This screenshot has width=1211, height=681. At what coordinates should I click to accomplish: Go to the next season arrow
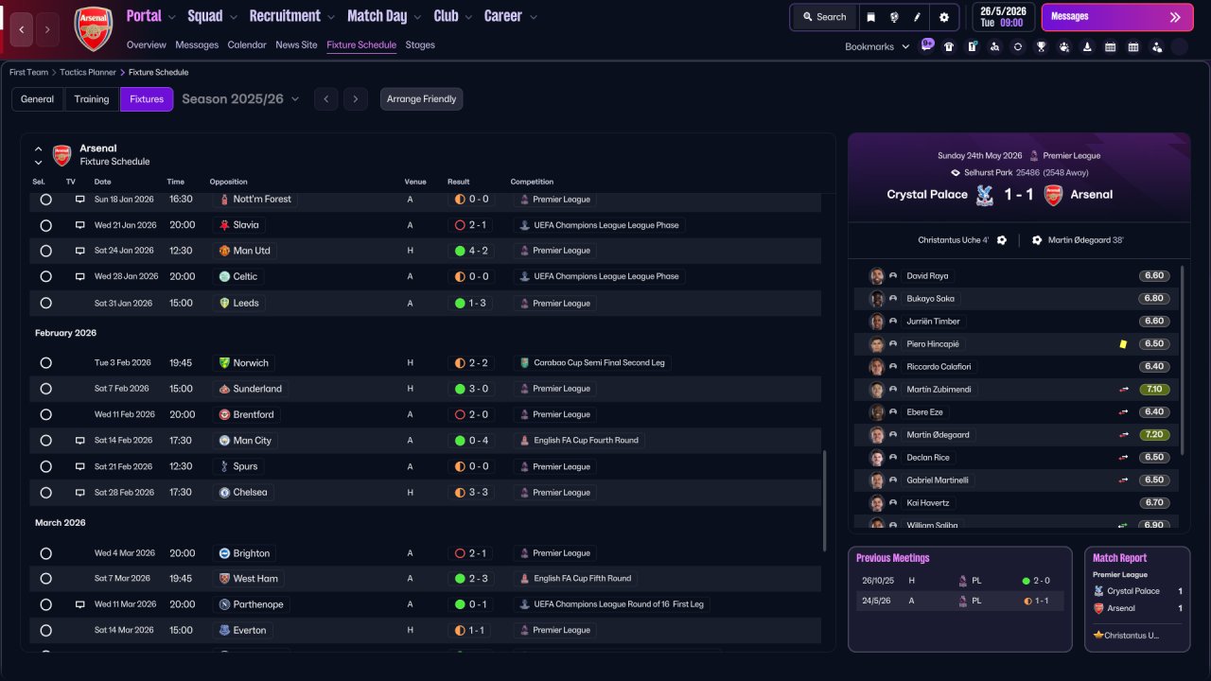(x=356, y=99)
